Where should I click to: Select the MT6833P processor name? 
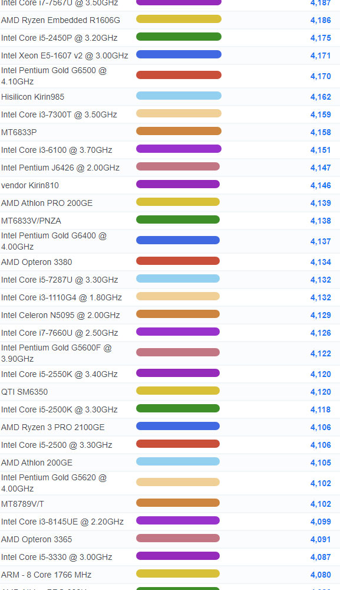click(19, 132)
